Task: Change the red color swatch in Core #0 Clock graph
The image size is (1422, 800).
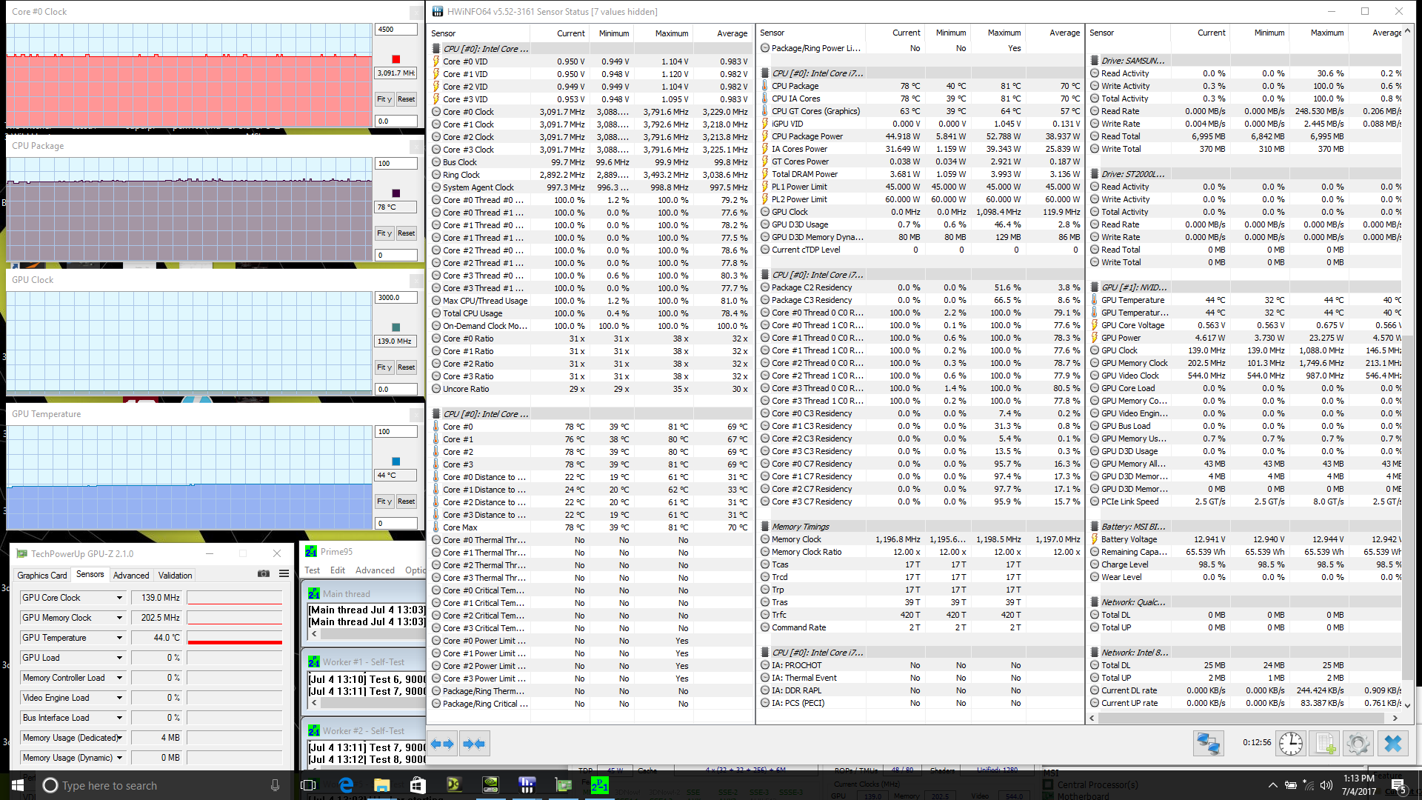Action: coord(395,59)
